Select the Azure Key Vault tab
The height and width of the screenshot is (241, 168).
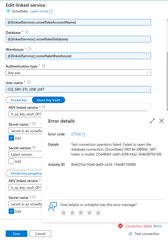(x=48, y=100)
